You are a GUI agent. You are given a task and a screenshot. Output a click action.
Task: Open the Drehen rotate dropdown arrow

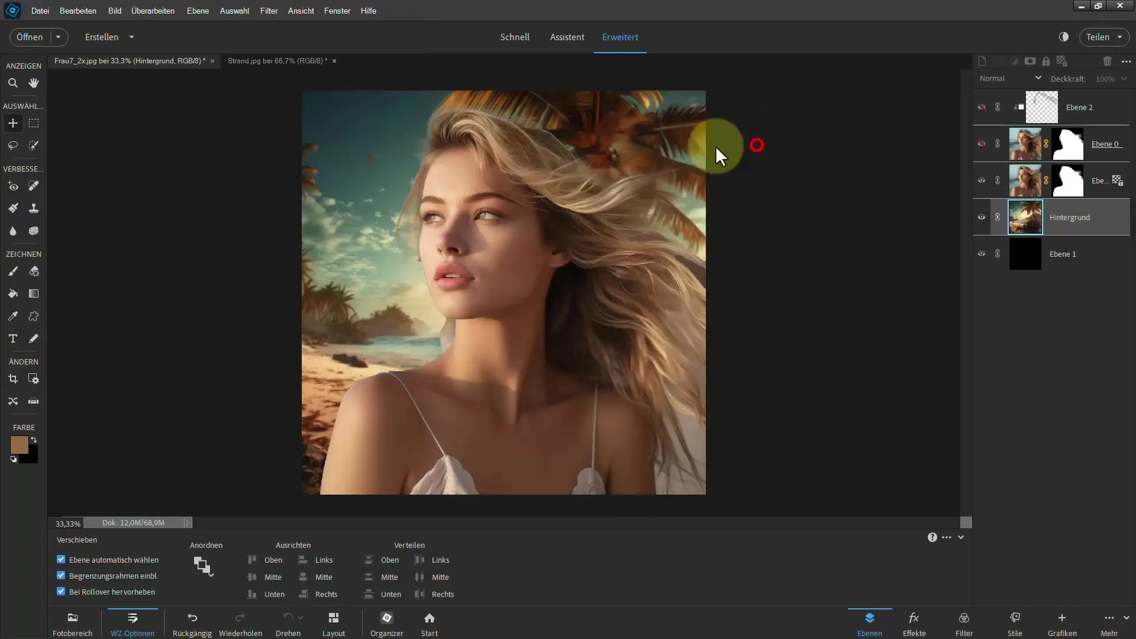301,617
